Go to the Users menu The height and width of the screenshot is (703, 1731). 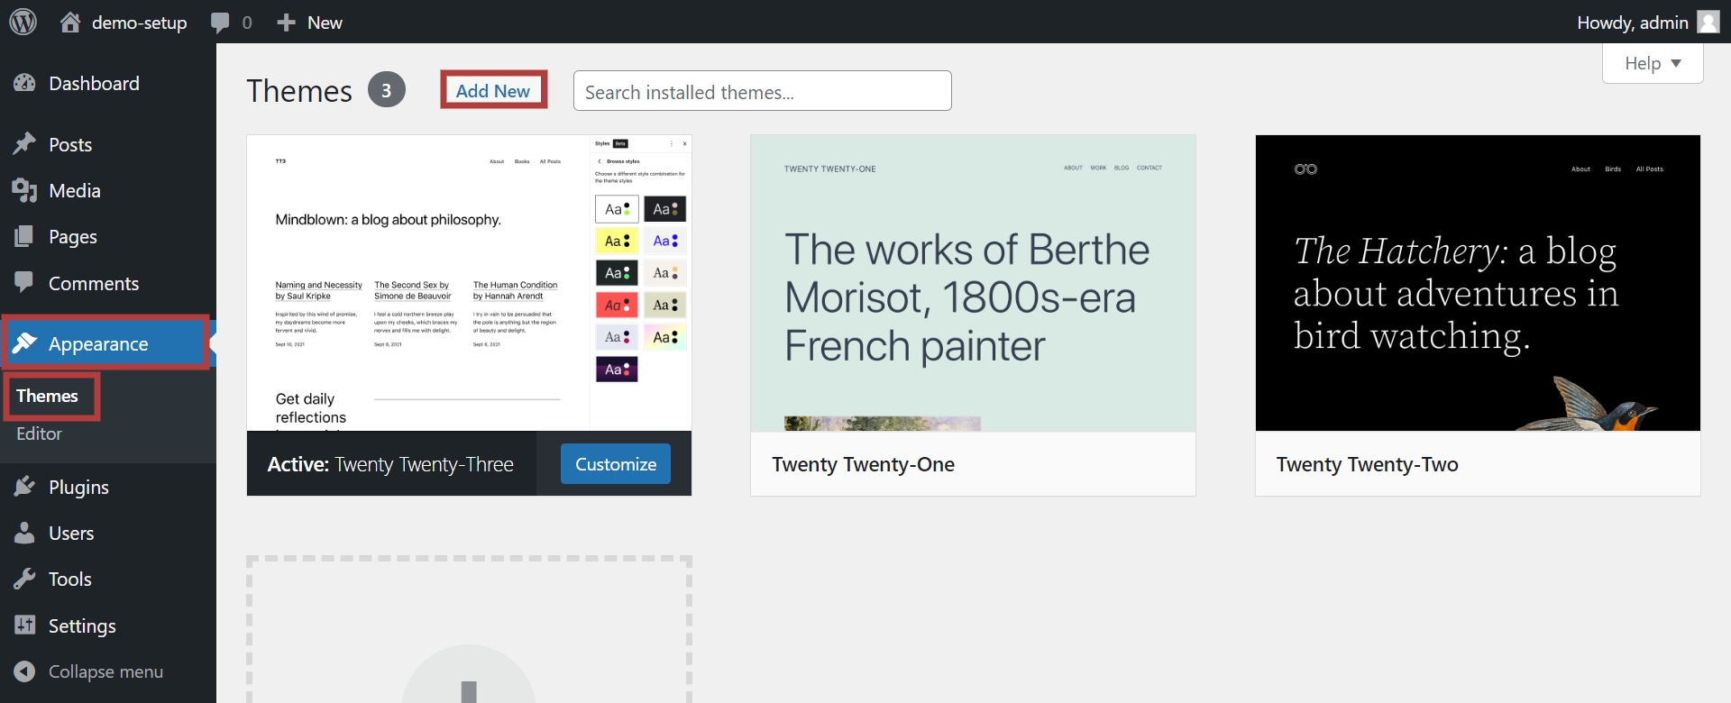click(71, 533)
